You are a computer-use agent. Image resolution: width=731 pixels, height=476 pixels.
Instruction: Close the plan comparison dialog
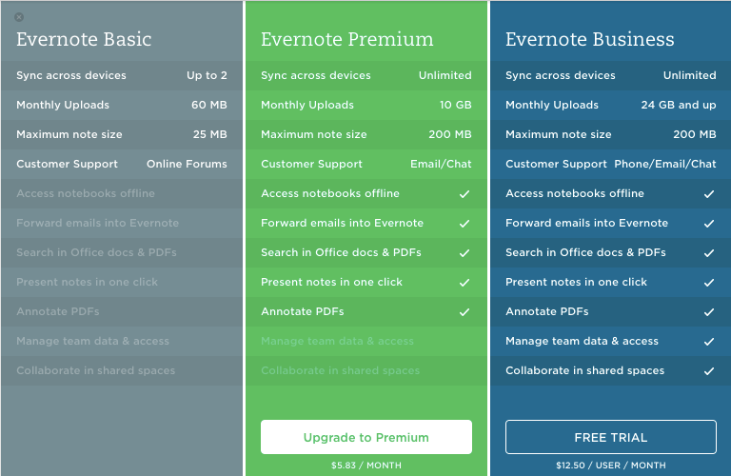click(x=19, y=17)
